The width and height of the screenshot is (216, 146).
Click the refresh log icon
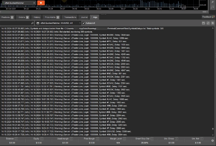click(207, 23)
